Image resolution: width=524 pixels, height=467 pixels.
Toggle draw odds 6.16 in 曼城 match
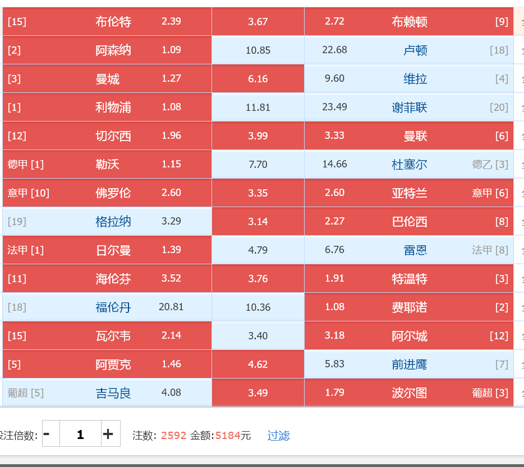point(258,78)
